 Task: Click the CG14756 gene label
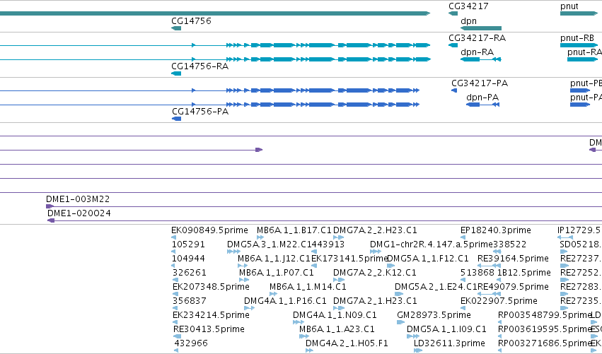point(191,20)
